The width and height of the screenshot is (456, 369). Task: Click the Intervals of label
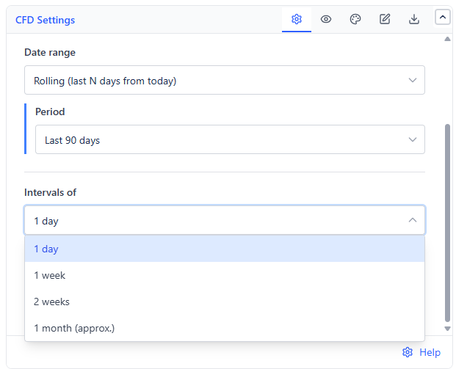pyautogui.click(x=50, y=192)
